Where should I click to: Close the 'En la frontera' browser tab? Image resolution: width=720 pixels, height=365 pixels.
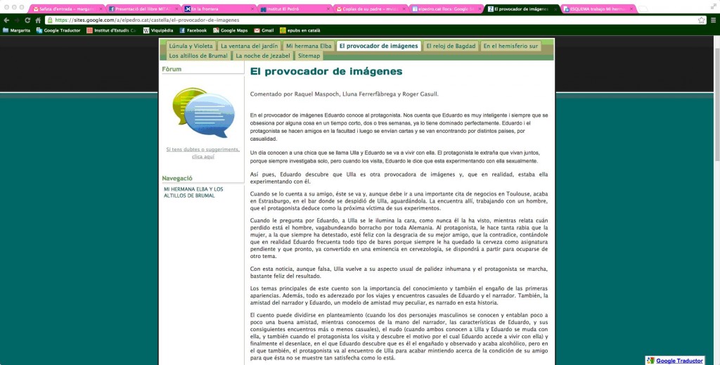tap(251, 9)
